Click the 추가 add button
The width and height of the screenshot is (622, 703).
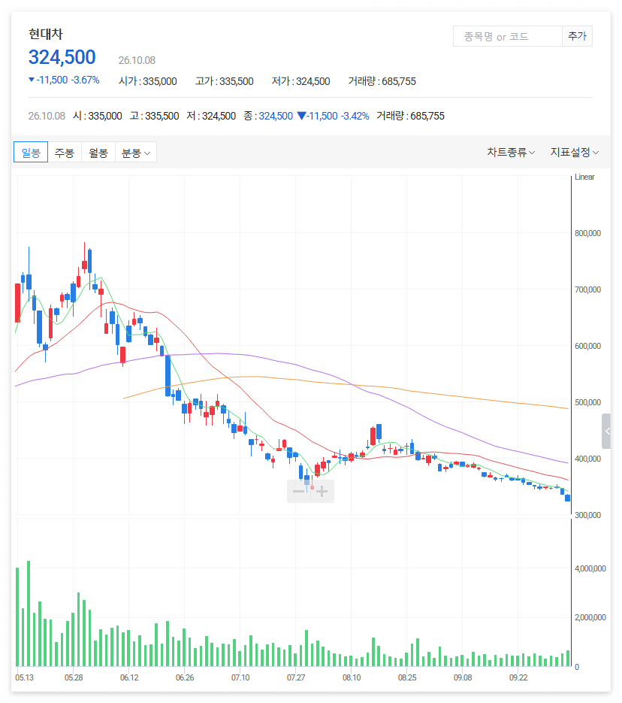click(577, 36)
